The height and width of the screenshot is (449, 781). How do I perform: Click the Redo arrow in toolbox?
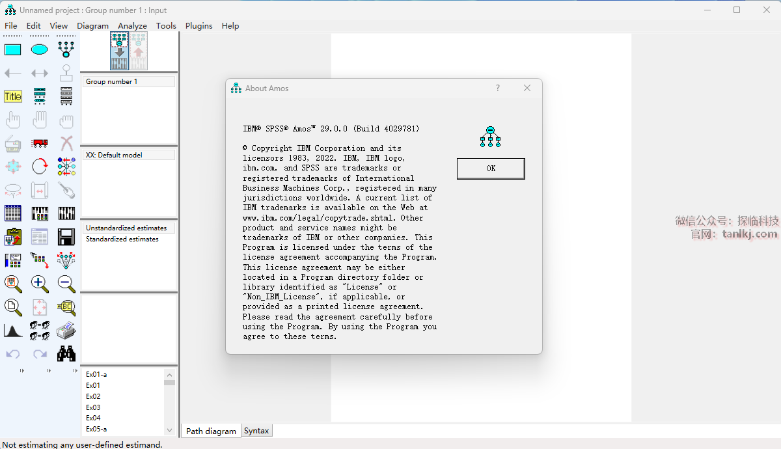click(x=40, y=354)
